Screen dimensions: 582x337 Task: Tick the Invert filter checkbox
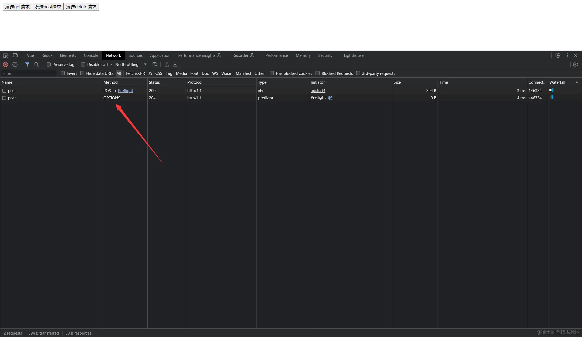point(63,73)
